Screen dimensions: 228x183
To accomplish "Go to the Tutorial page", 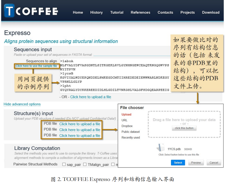I will (x=117, y=12).
